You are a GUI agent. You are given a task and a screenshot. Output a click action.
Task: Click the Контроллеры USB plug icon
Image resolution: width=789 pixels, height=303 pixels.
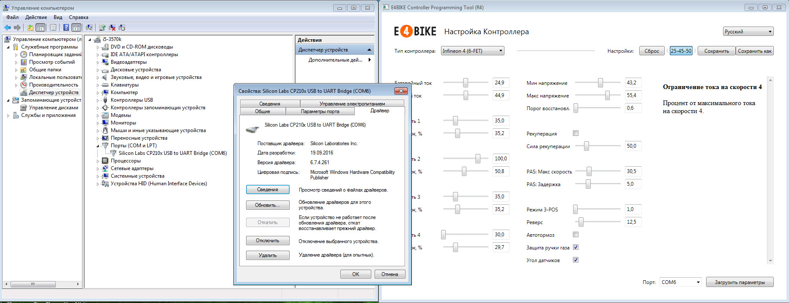pyautogui.click(x=105, y=100)
